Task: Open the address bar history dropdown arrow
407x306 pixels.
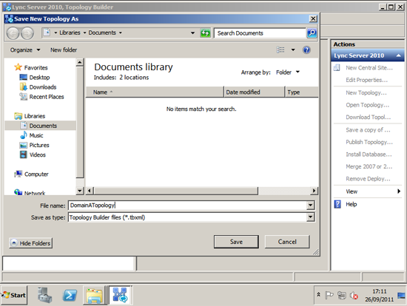Action: [192, 33]
